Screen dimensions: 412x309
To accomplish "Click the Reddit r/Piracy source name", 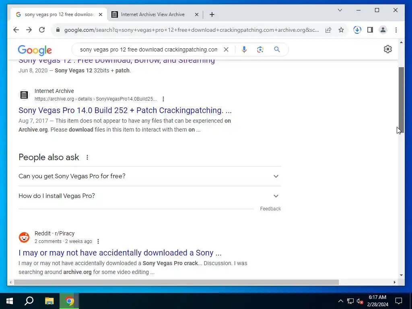I will 54,234.
